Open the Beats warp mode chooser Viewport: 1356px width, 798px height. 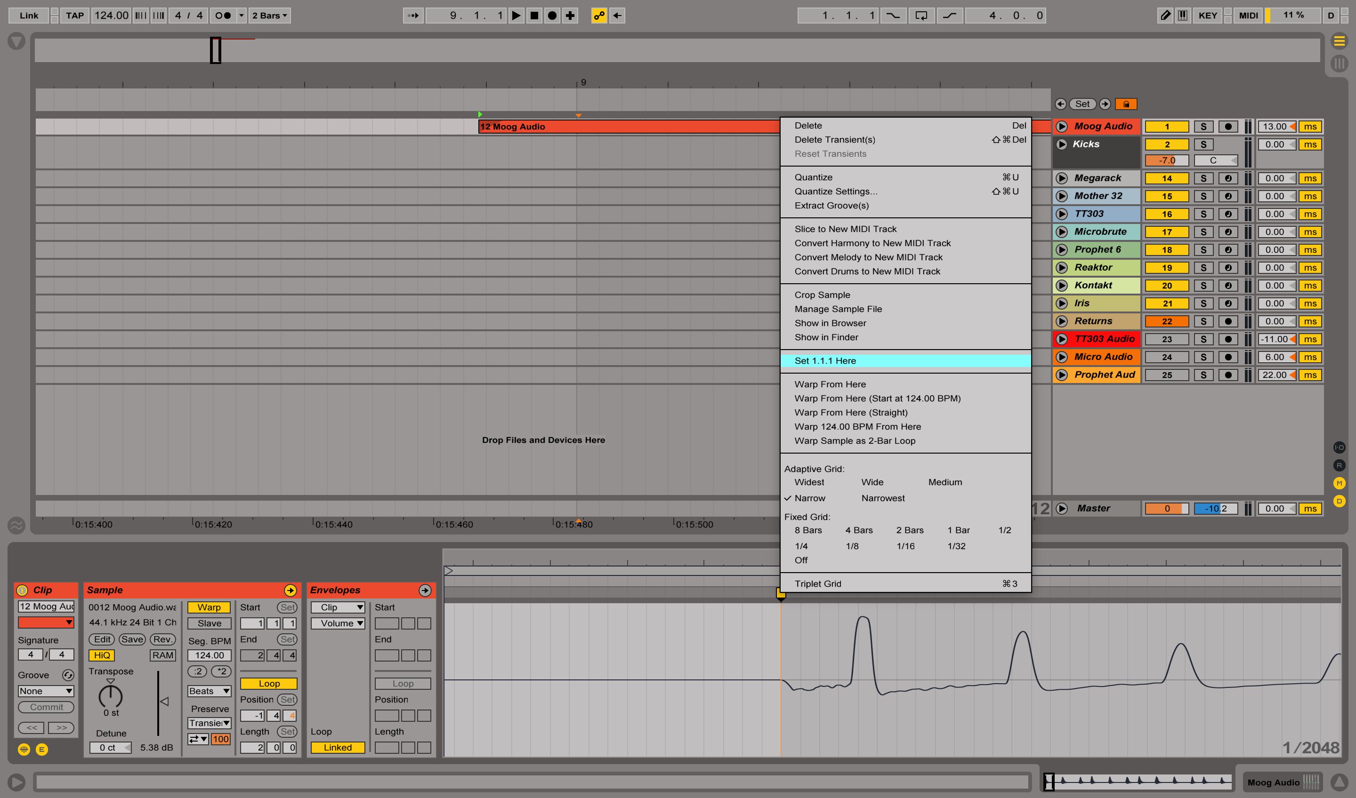[x=209, y=691]
